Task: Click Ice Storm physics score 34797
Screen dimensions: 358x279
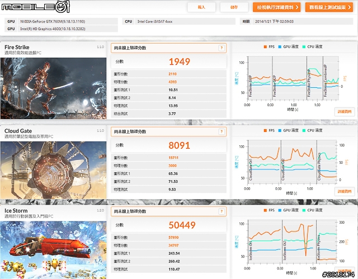Action: [x=173, y=245]
